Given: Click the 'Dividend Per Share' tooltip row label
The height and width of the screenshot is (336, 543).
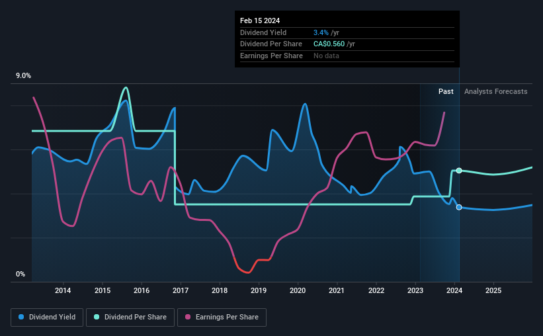Looking at the screenshot, I should [x=271, y=44].
